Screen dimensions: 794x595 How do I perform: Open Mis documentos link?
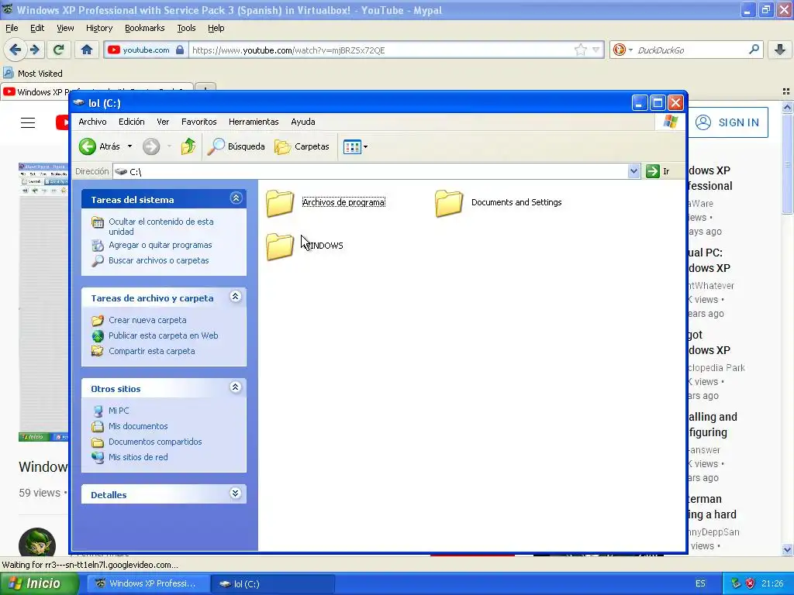click(x=138, y=427)
